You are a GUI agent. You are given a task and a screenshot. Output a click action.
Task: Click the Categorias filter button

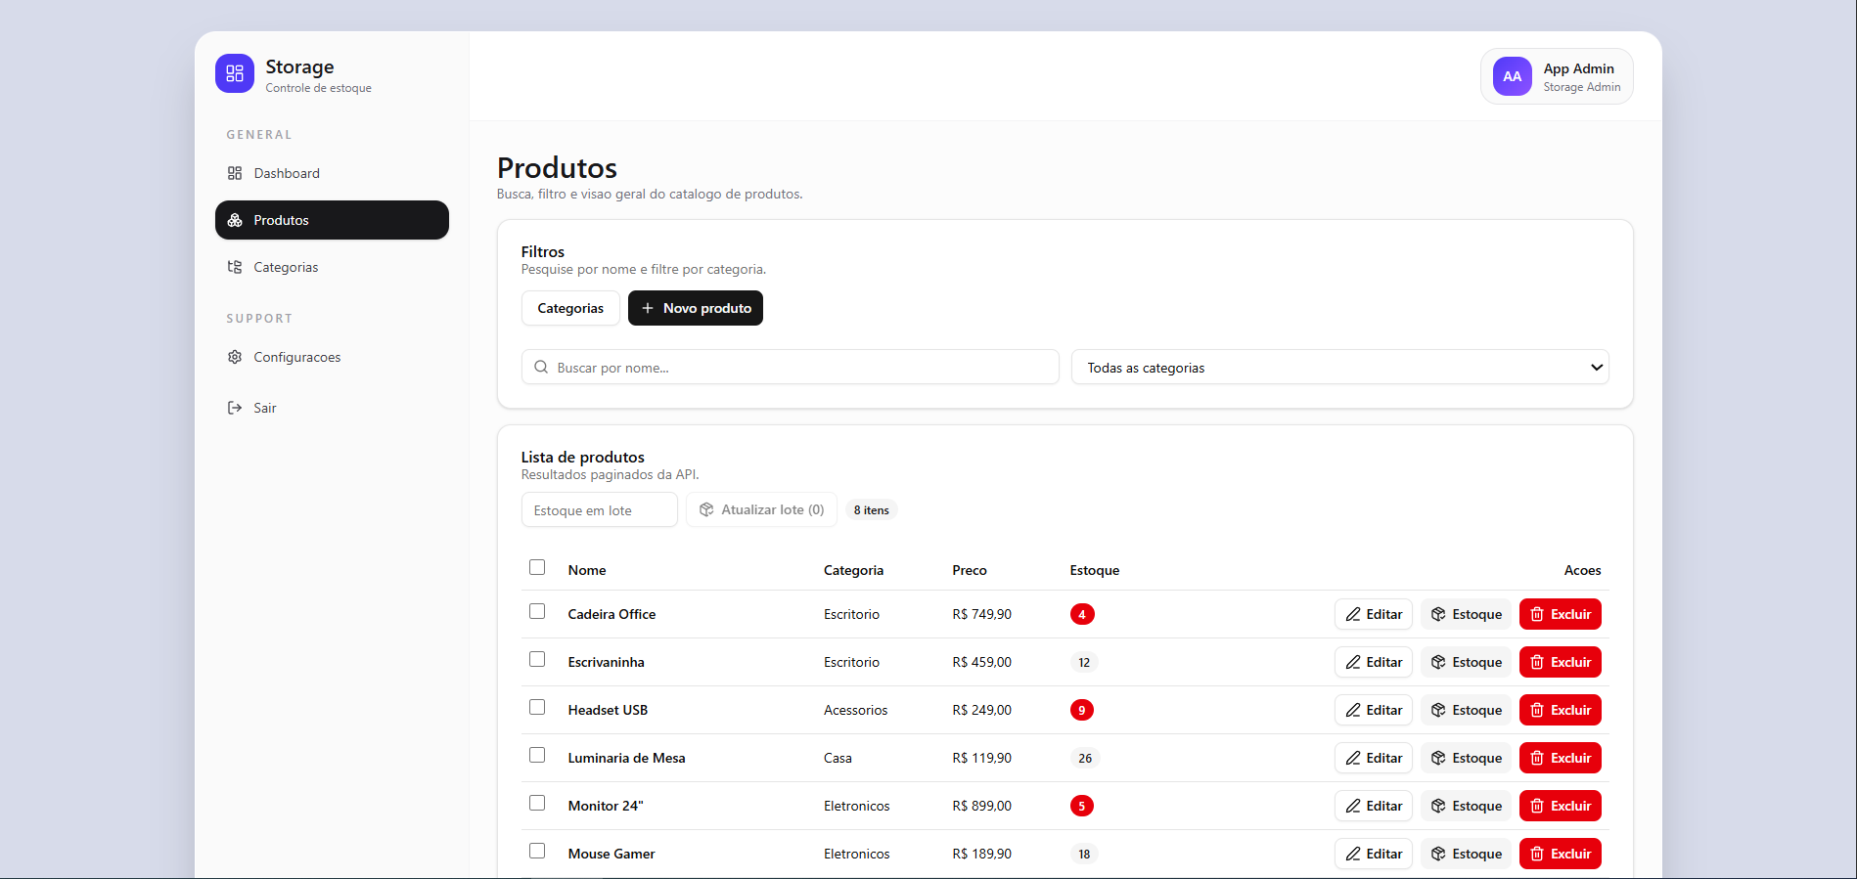coord(569,308)
